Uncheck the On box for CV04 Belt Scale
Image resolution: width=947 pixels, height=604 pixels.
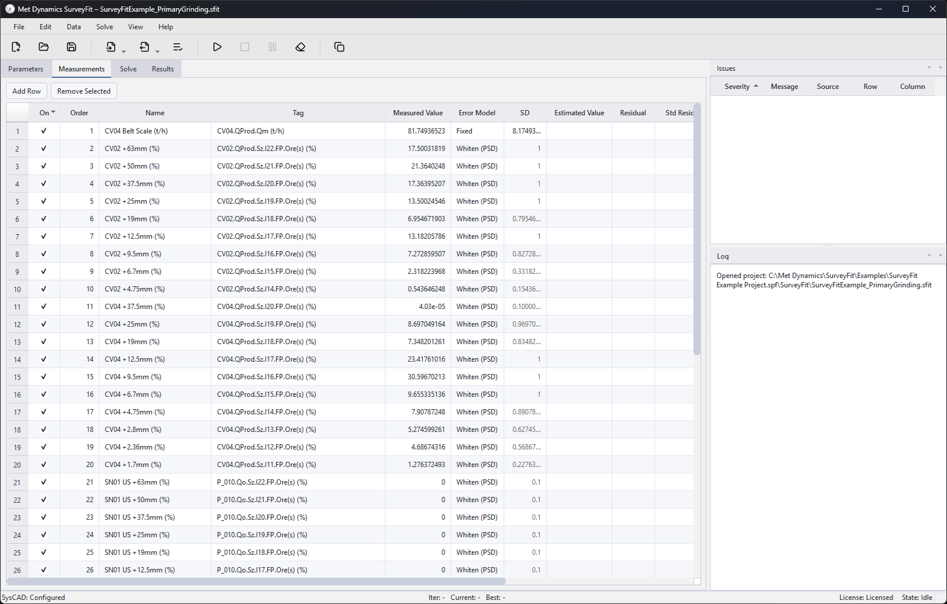(44, 131)
